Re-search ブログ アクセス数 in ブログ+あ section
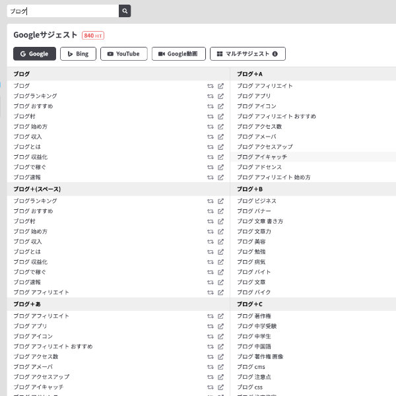 pyautogui.click(x=211, y=356)
